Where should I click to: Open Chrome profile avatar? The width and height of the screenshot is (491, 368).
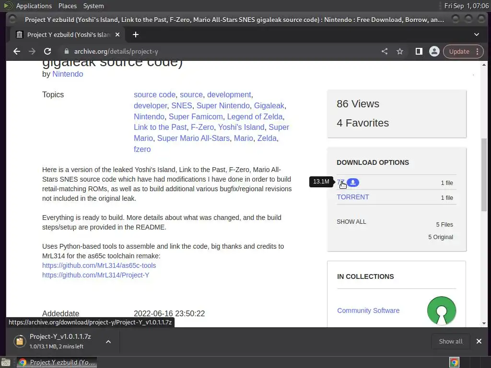(x=434, y=51)
